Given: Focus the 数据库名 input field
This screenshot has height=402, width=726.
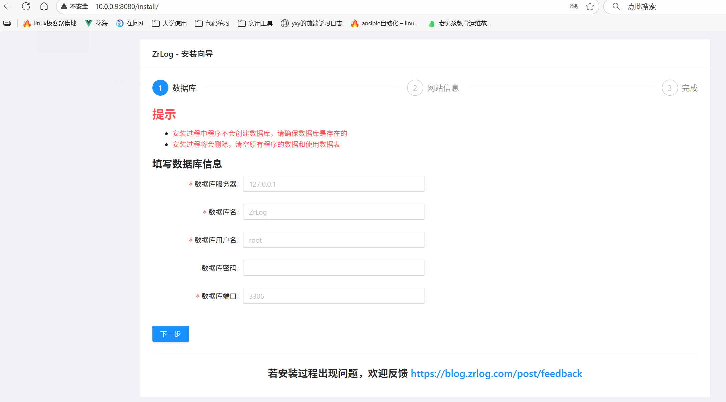Looking at the screenshot, I should (x=334, y=212).
